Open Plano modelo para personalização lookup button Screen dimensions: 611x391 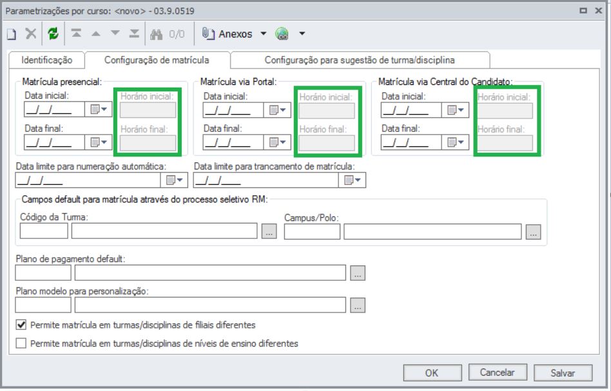pyautogui.click(x=357, y=305)
